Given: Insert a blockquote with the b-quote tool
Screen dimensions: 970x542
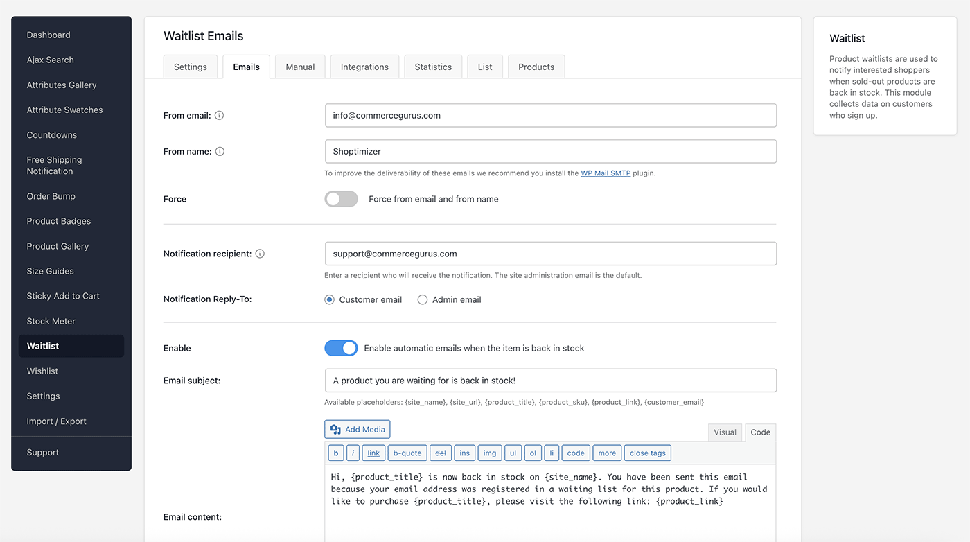Looking at the screenshot, I should (x=407, y=453).
